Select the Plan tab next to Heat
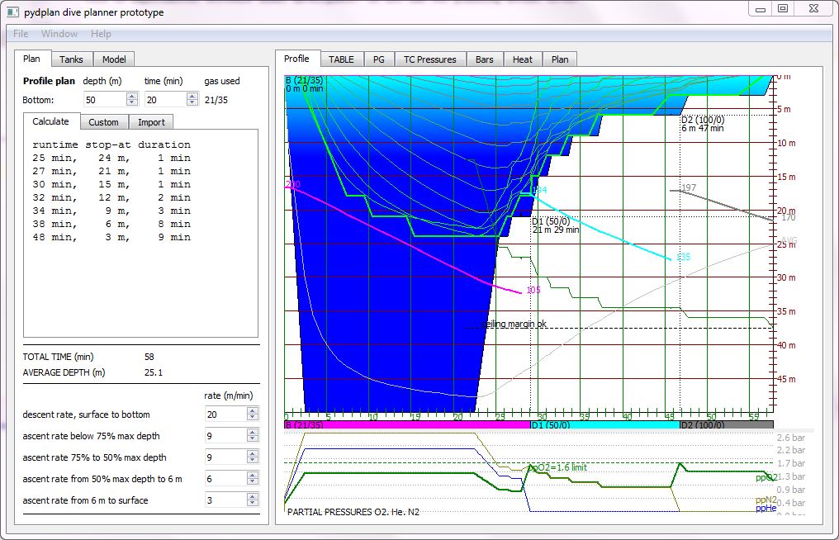Viewport: 839px width, 540px height. pyautogui.click(x=560, y=59)
